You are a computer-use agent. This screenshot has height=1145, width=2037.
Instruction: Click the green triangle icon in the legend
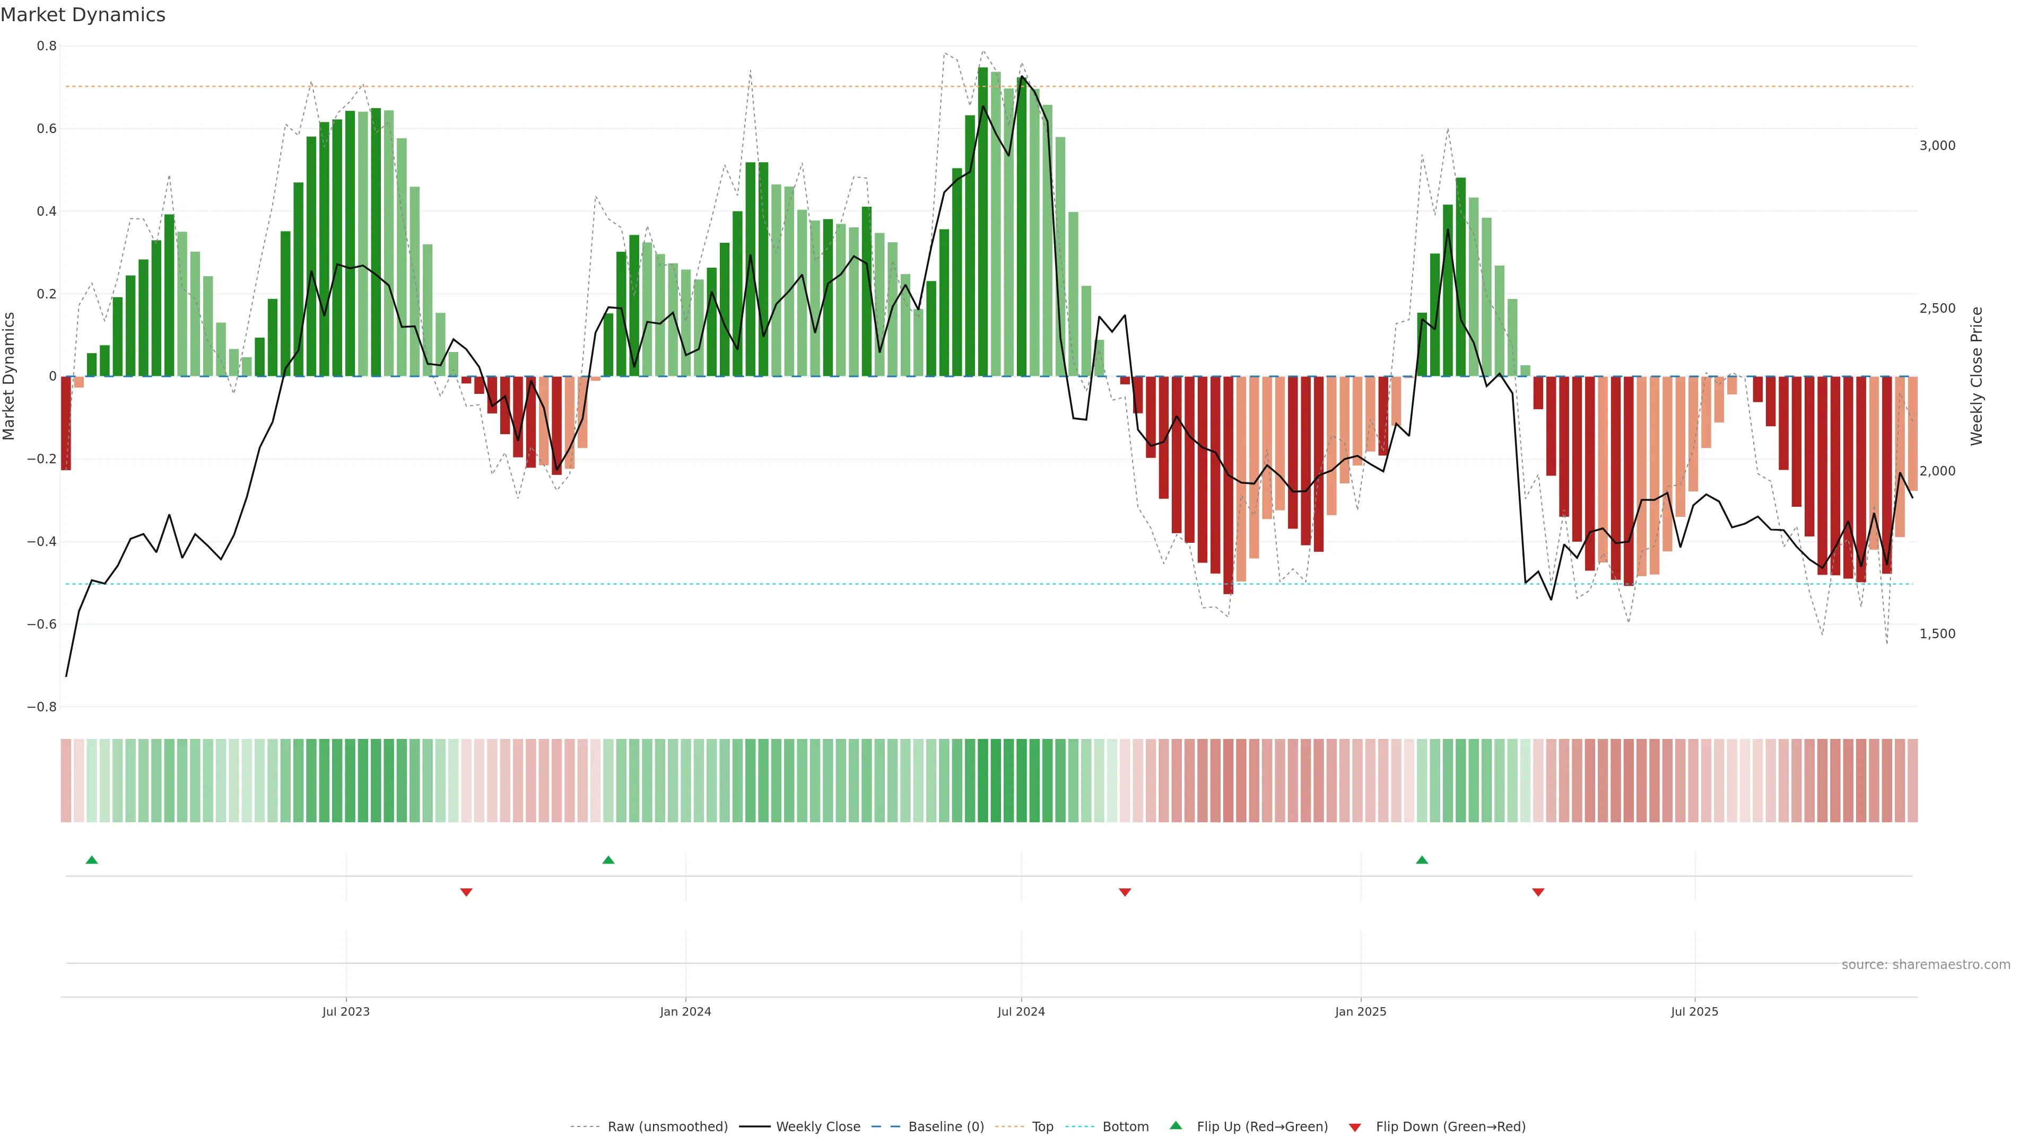coord(1176,1125)
